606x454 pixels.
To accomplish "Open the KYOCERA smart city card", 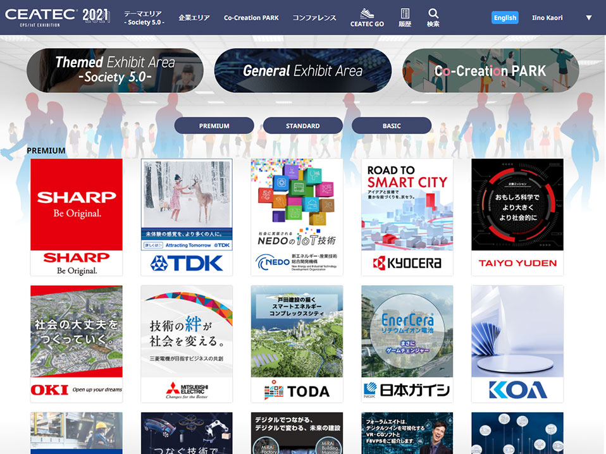I will pyautogui.click(x=407, y=217).
